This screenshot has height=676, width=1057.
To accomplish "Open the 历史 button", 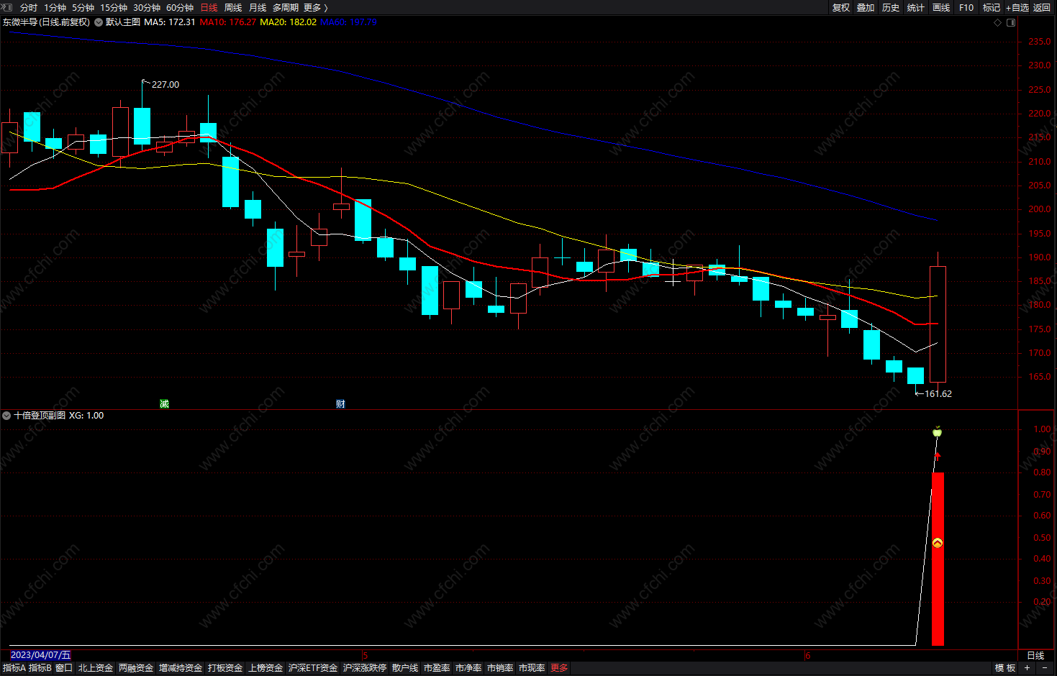I will click(891, 7).
